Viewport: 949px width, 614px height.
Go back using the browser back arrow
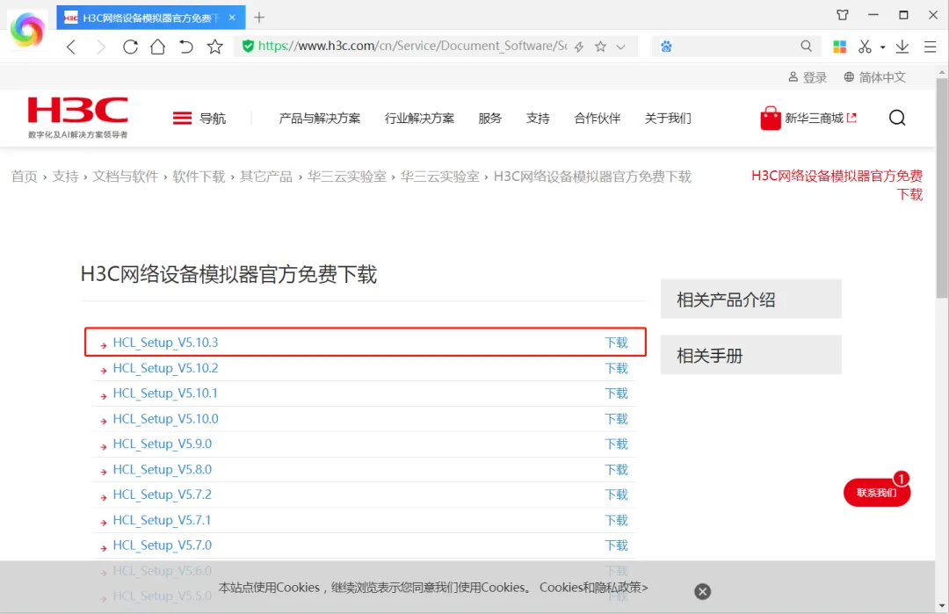(x=71, y=47)
